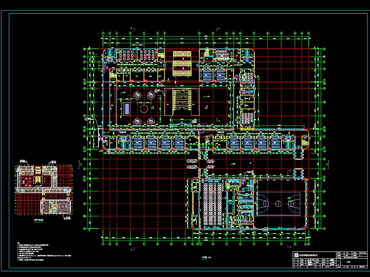Click the bottom-left circular planter in courtyard
Viewport: 370px width, 277px height.
coord(138,121)
